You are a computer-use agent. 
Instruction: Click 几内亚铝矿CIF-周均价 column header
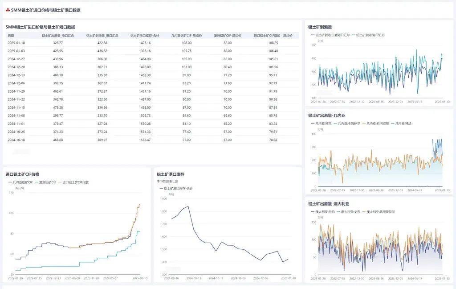click(x=187, y=36)
